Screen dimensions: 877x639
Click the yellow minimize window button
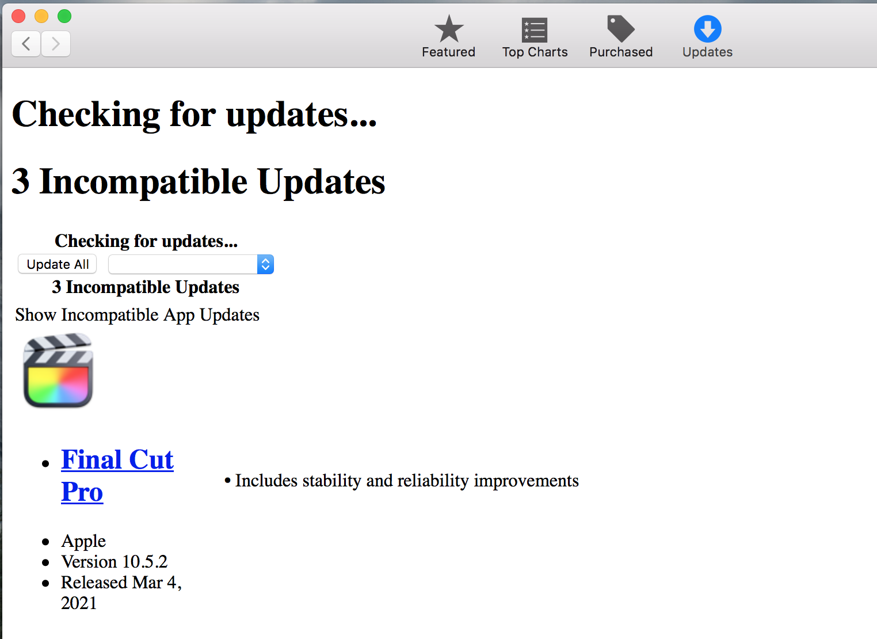pos(41,16)
